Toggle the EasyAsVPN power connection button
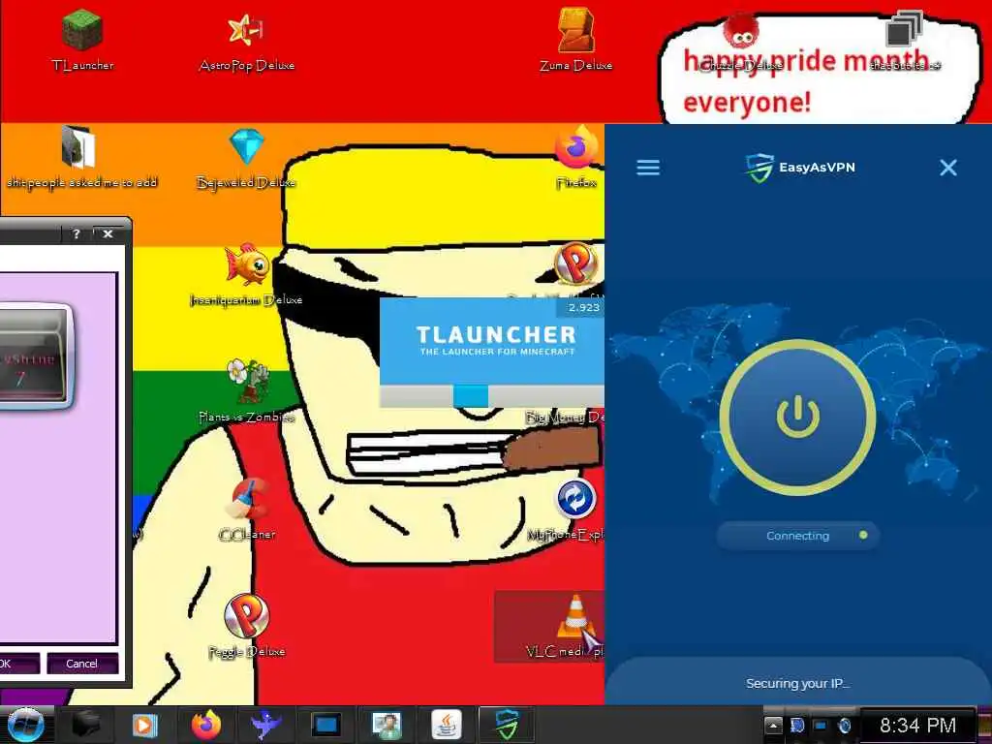992x744 pixels. coord(798,417)
